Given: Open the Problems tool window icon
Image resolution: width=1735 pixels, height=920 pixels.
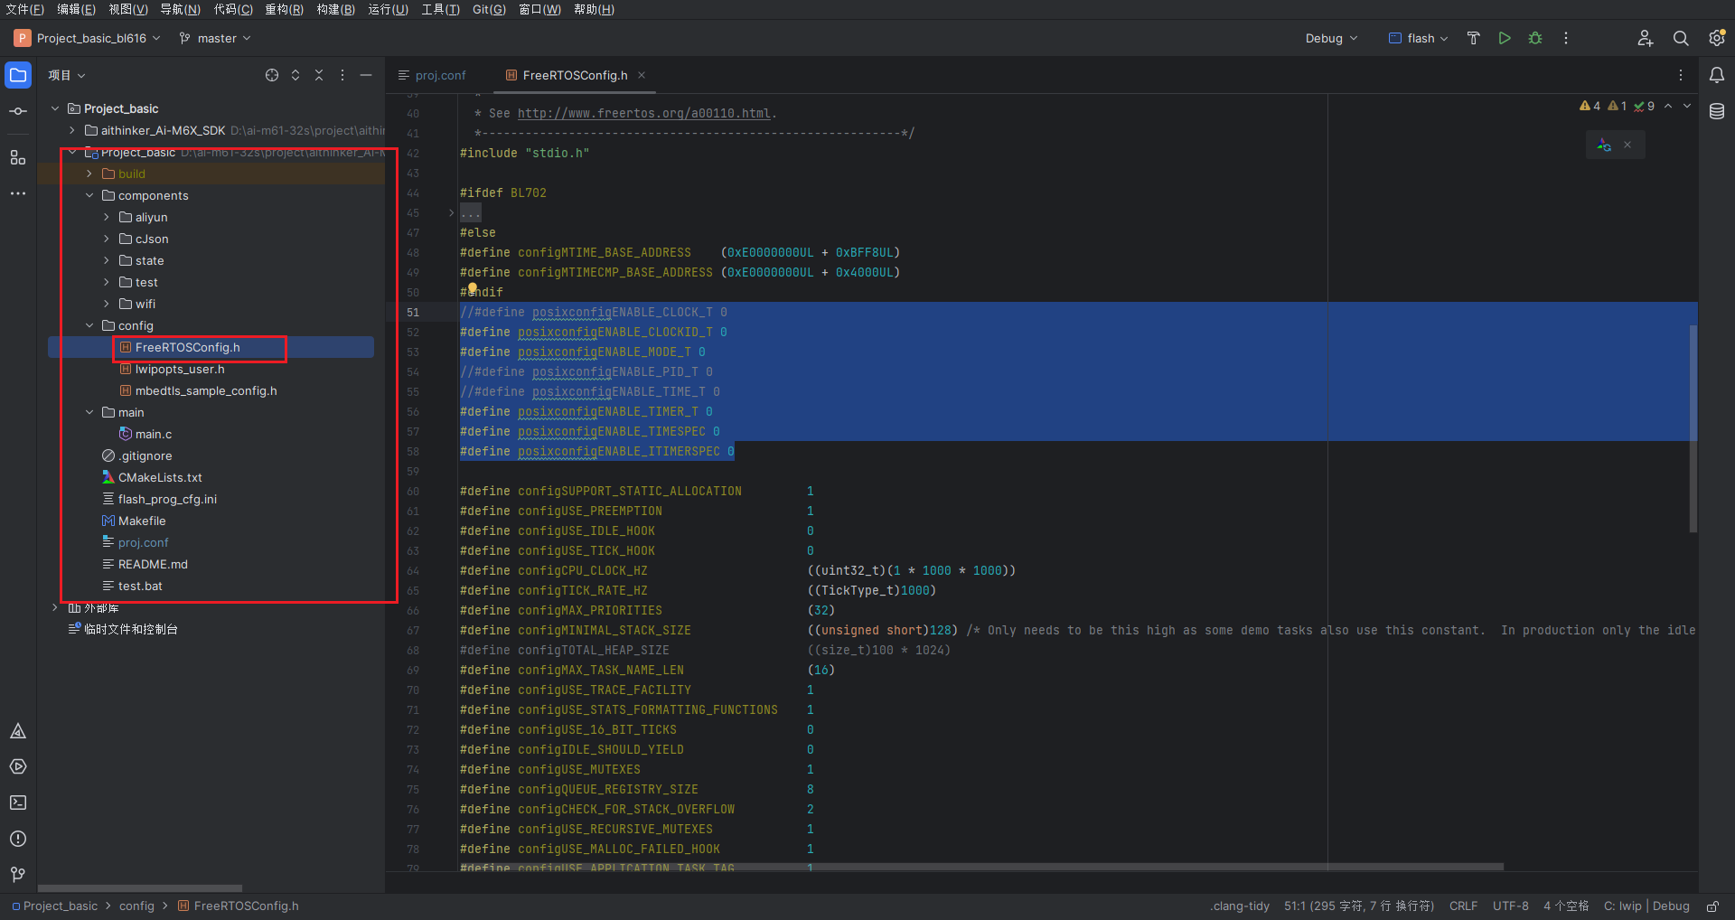Looking at the screenshot, I should coord(18,839).
